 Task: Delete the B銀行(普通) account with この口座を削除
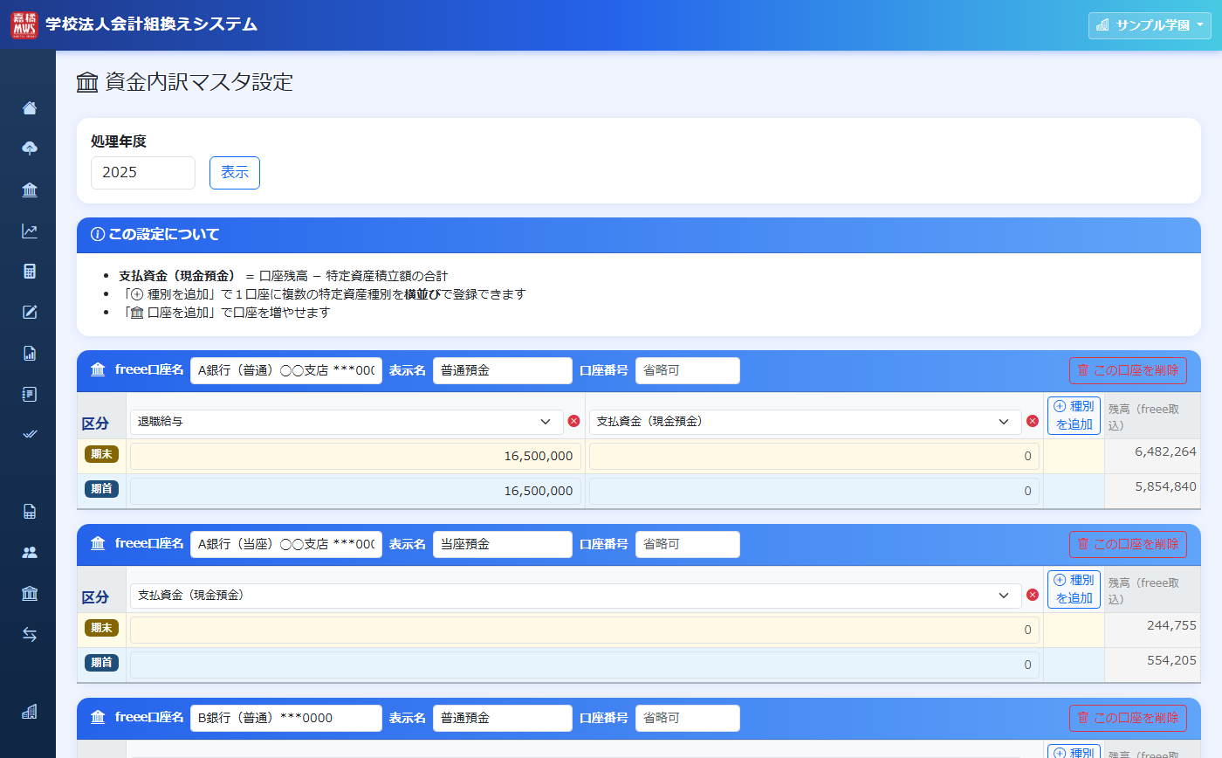click(1128, 718)
